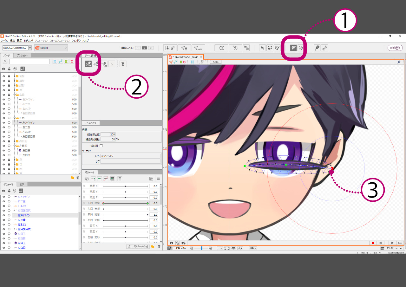Collapse the 左目 folder in parts tree
Viewport: 406px width, 287px height.
(15, 118)
